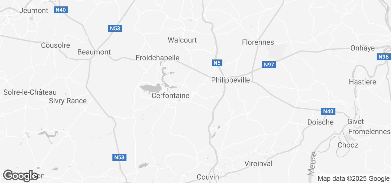391x183 pixels.
Task: Click the Meuse river label
Action: (312, 164)
